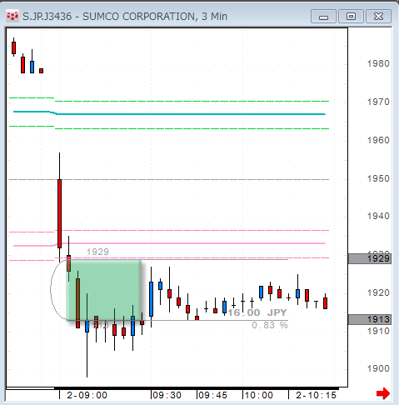This screenshot has width=399, height=405.
Task: Click the 09:45 time axis label
Action: (213, 395)
